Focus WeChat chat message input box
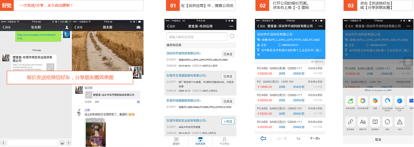Image resolution: width=414 pixels, height=147 pixels. tap(33, 143)
